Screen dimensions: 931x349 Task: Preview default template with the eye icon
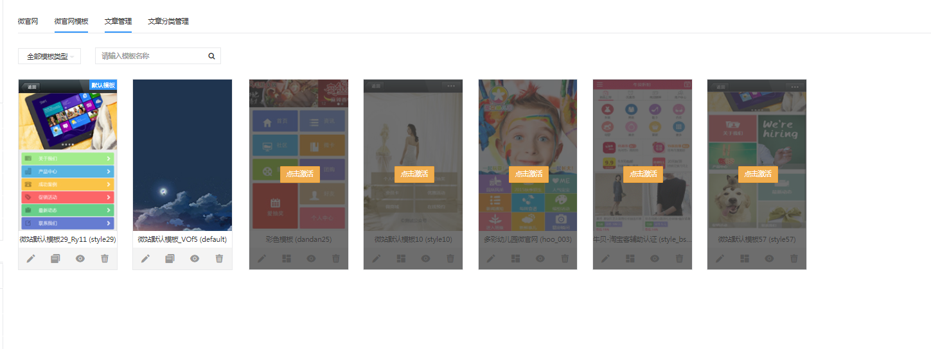(195, 259)
